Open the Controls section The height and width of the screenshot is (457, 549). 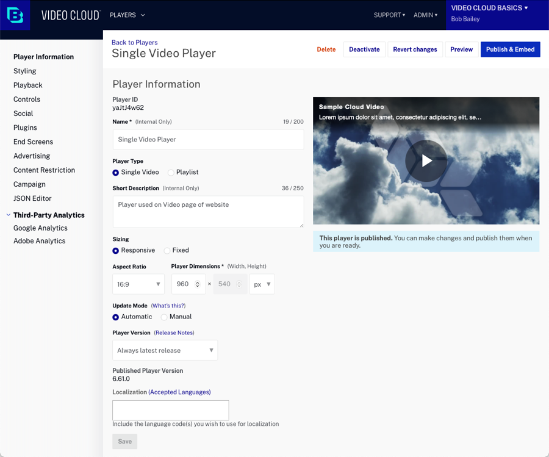click(27, 99)
